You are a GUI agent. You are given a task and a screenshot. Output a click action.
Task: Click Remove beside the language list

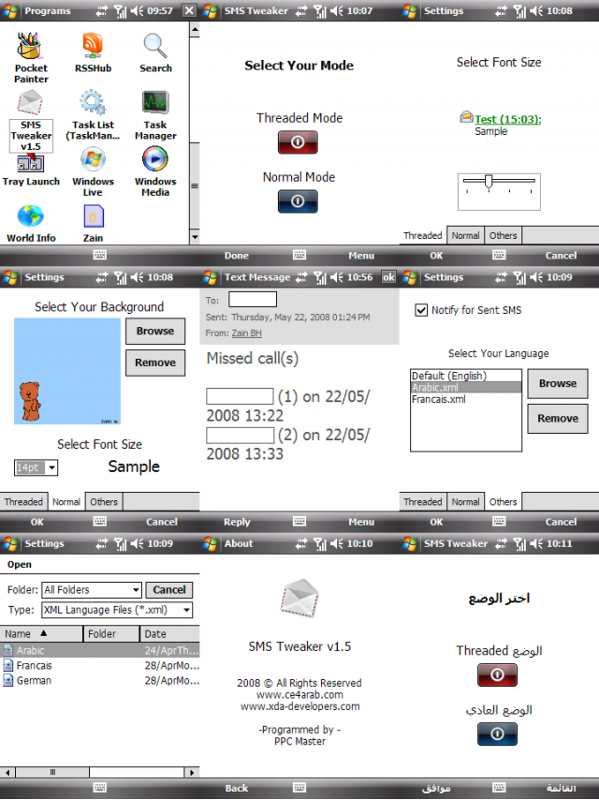[558, 419]
